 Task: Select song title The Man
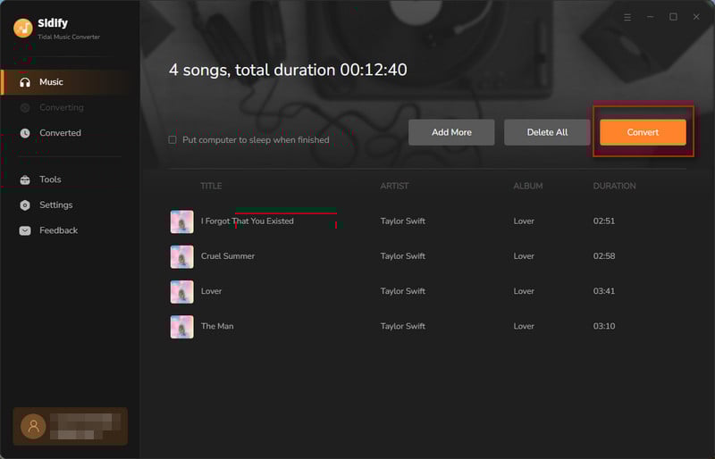[217, 326]
